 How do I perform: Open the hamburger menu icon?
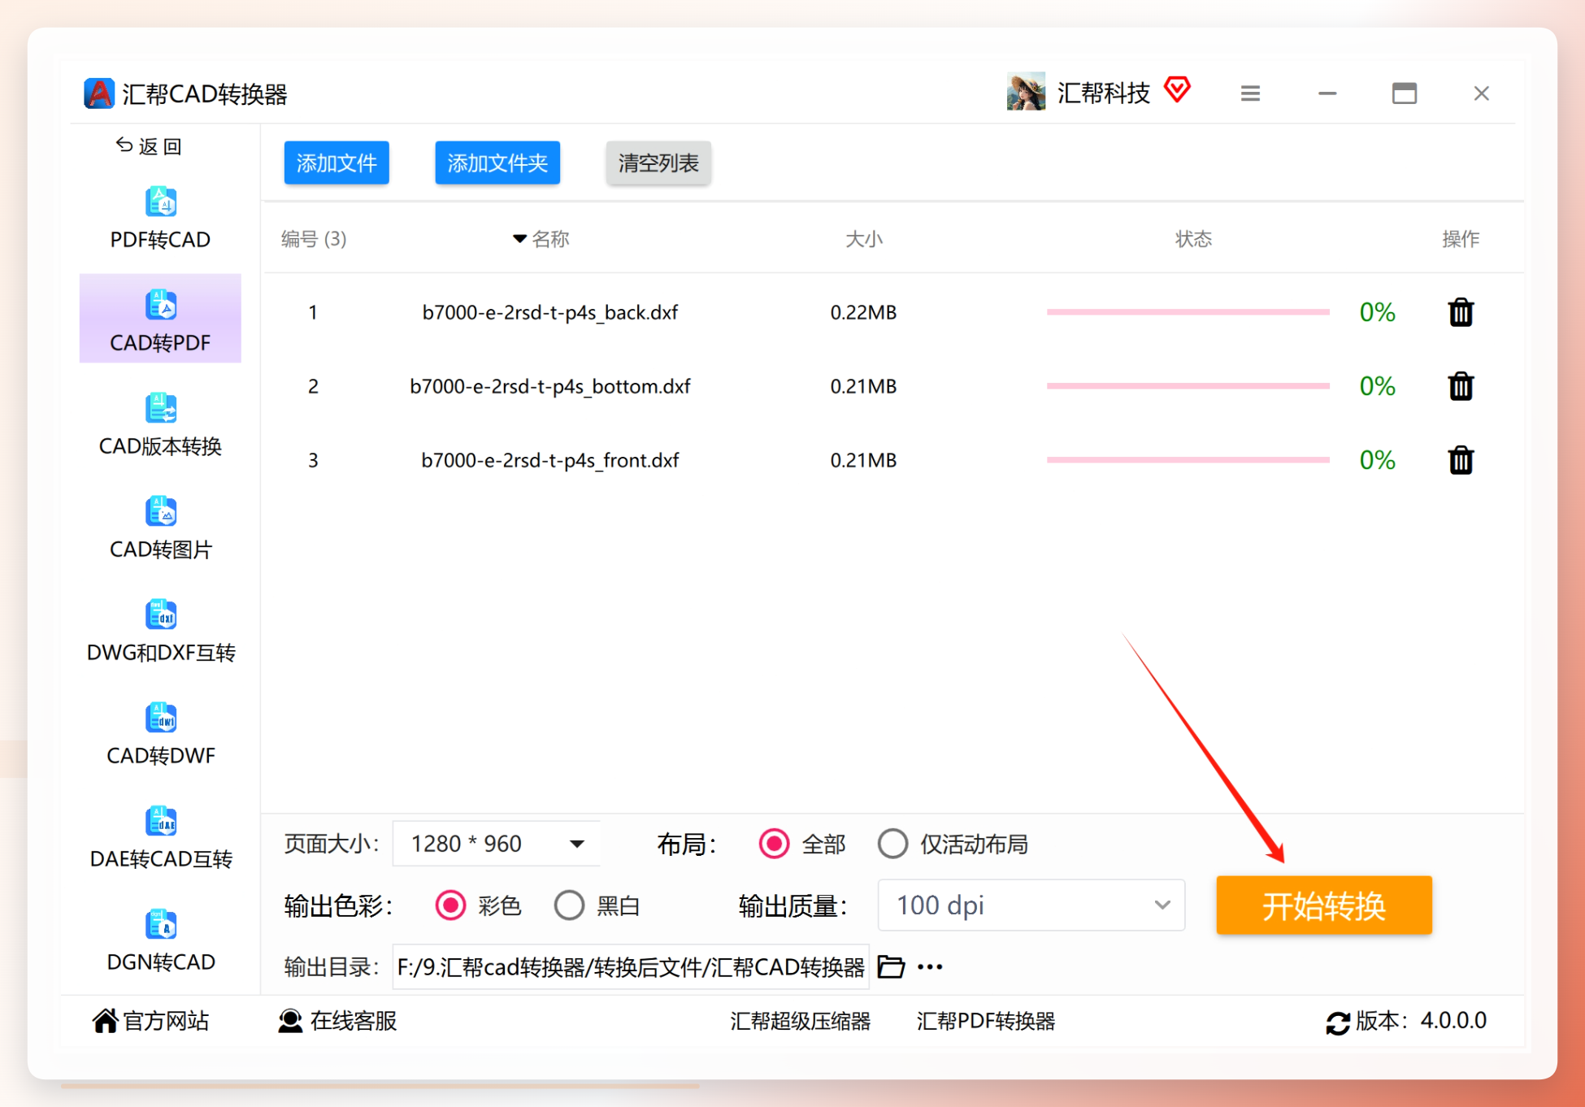1250,93
